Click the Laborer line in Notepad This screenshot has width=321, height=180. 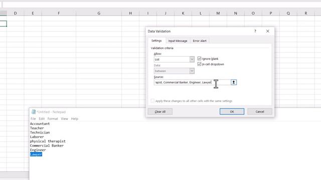tap(37, 137)
